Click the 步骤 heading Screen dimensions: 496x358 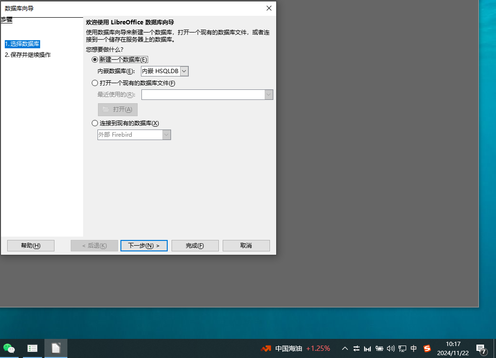(x=7, y=20)
